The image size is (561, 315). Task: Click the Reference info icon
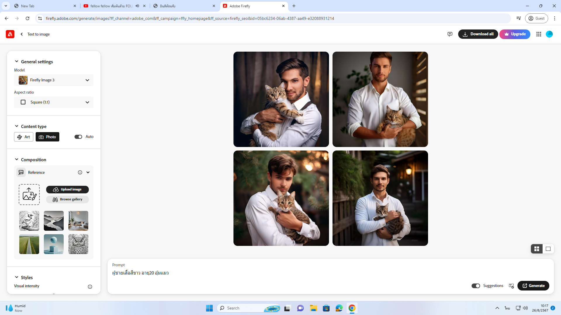pos(80,172)
